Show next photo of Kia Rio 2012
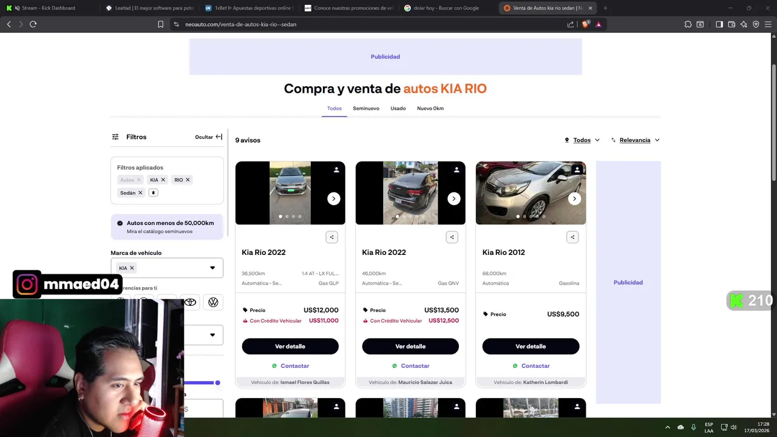This screenshot has height=437, width=777. click(574, 198)
